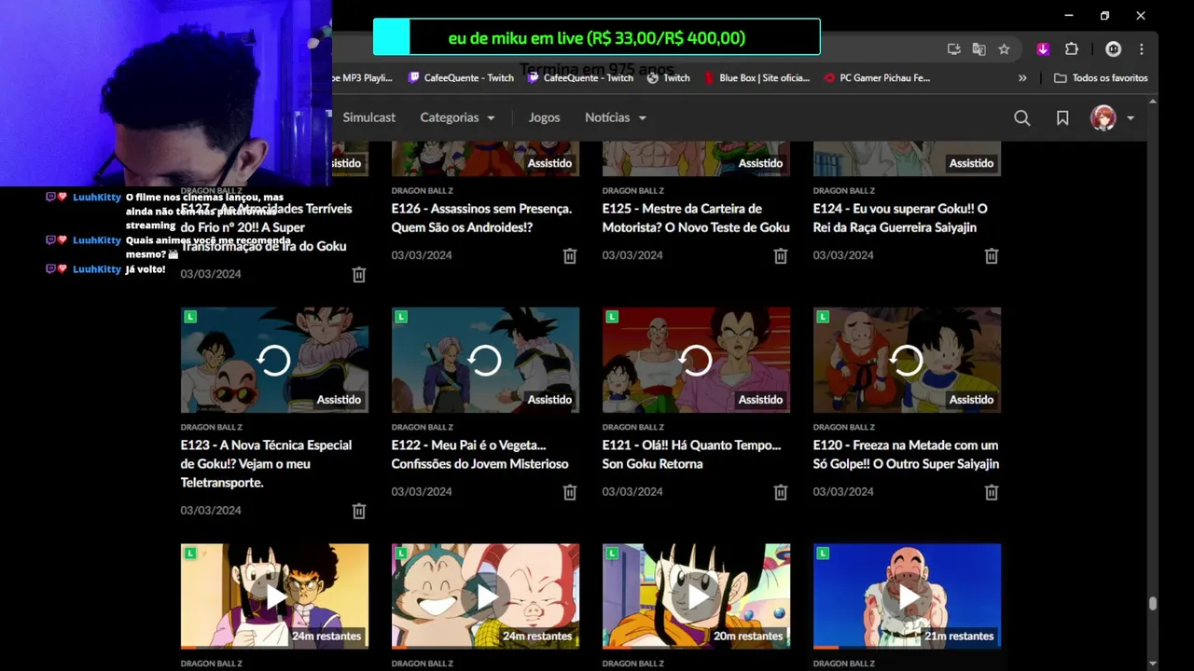Replay episode E120 thumbnail
This screenshot has width=1194, height=671.
click(907, 360)
